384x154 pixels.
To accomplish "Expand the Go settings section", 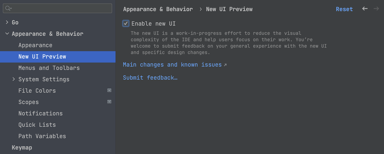I will point(7,23).
